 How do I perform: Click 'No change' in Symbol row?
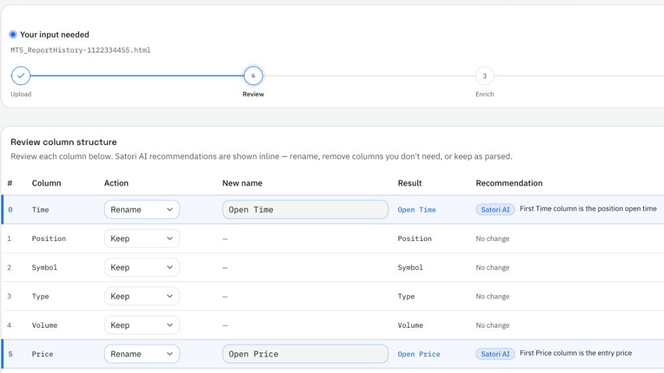[493, 267]
